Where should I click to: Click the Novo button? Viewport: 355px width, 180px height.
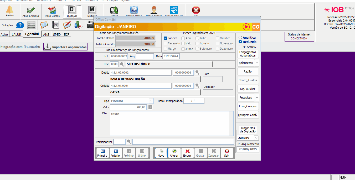tap(161, 153)
